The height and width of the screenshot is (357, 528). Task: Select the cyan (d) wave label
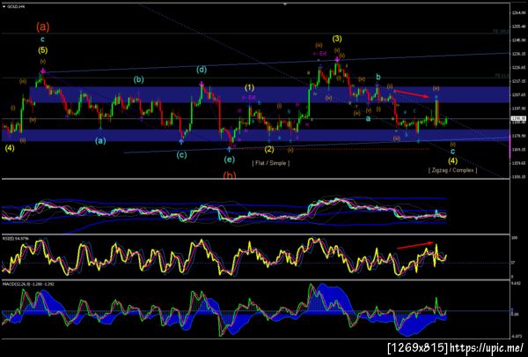202,70
